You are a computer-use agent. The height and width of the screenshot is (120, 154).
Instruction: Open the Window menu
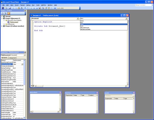(x=50, y=5)
